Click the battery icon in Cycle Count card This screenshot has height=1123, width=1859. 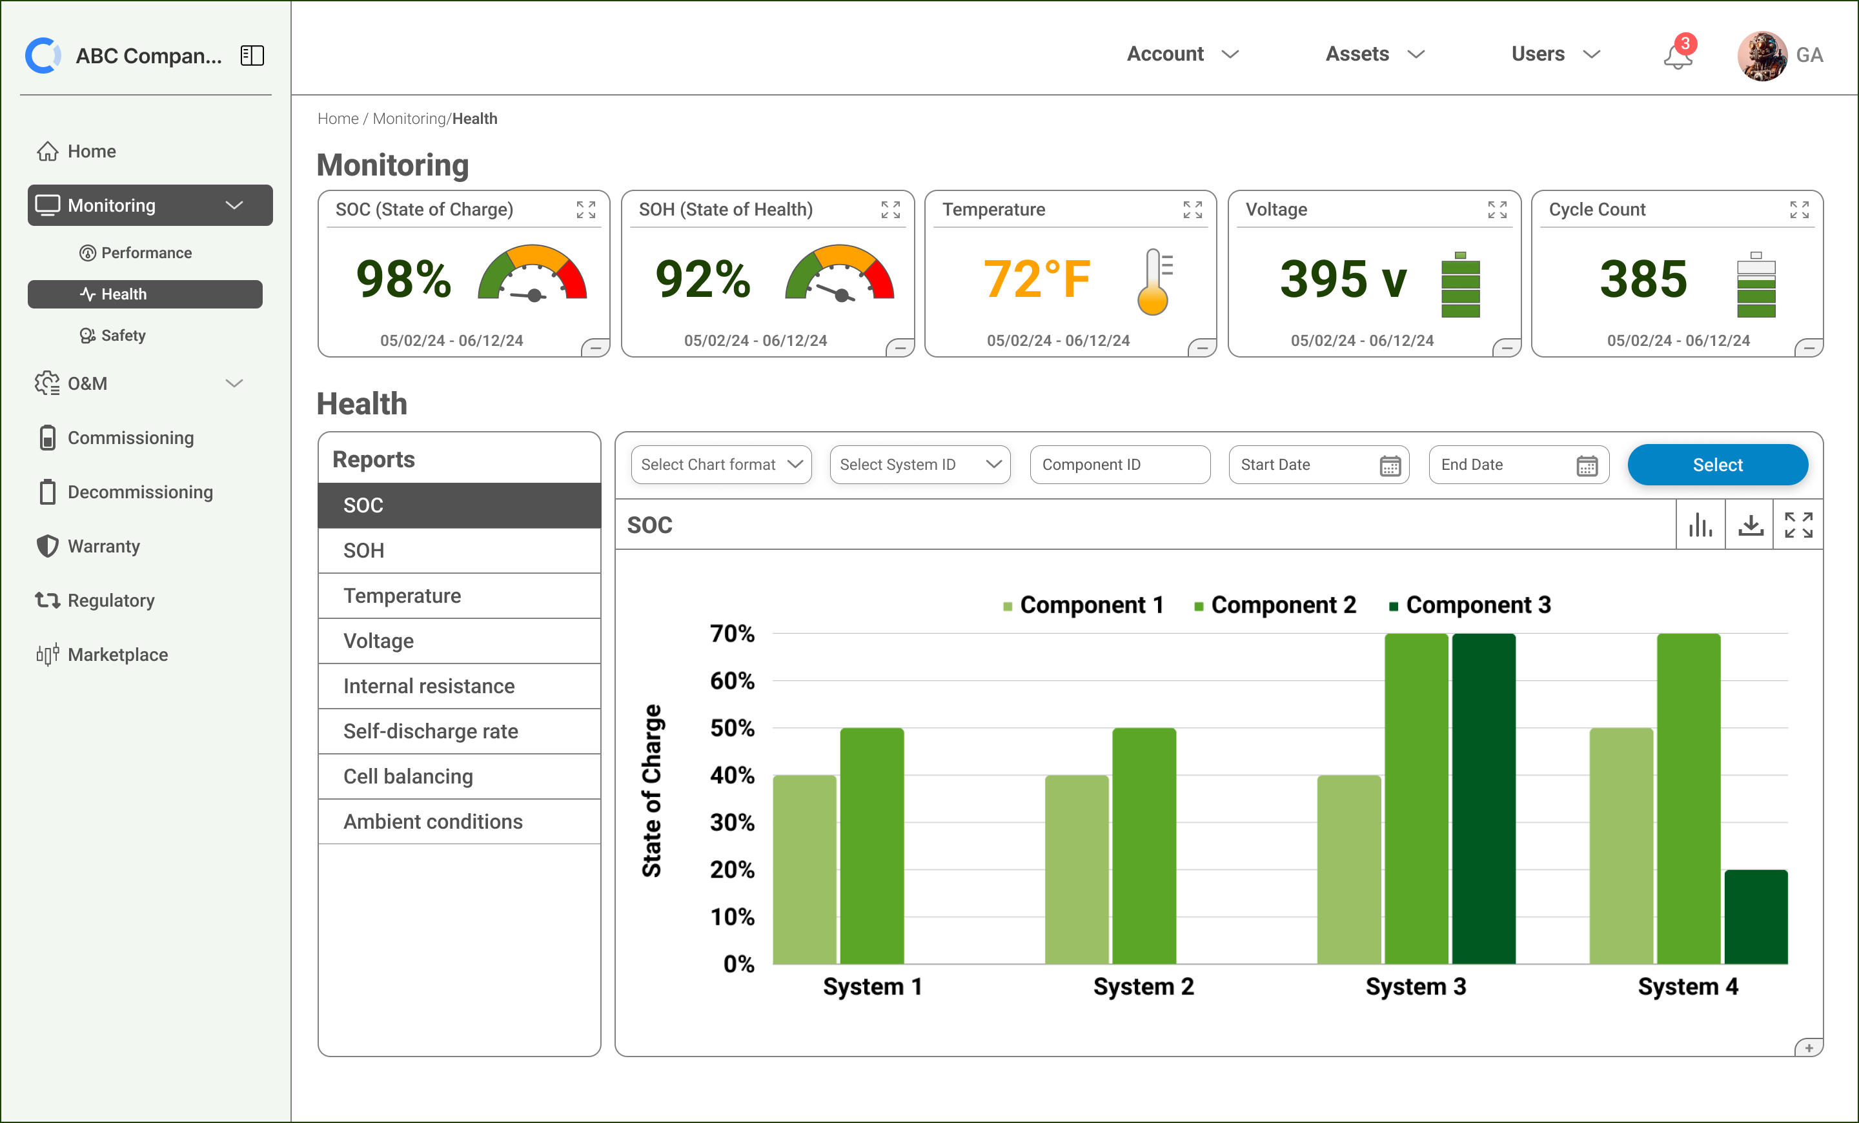tap(1756, 285)
